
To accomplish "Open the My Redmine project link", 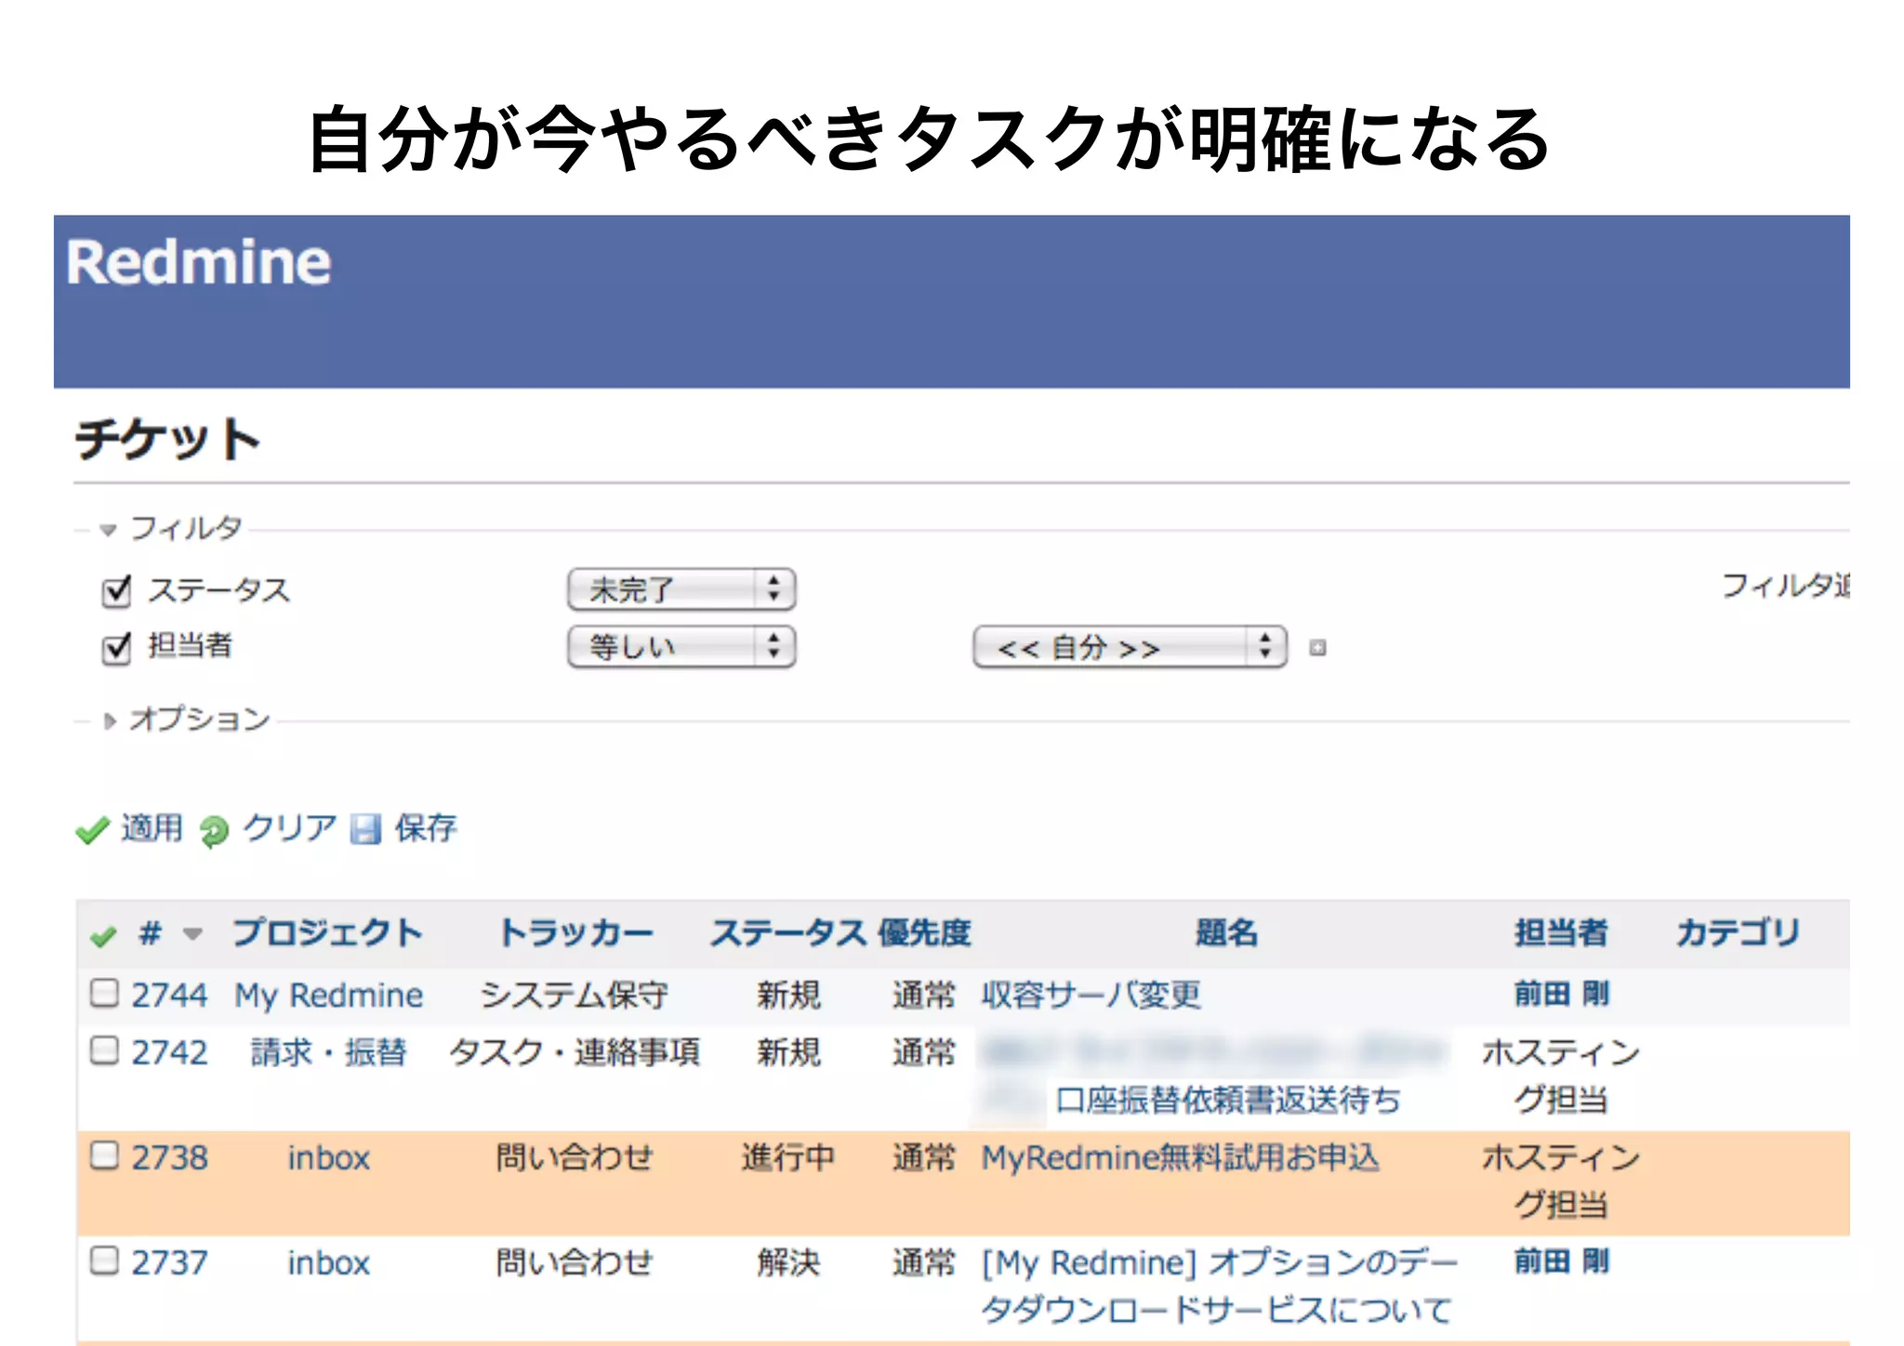I will point(328,996).
